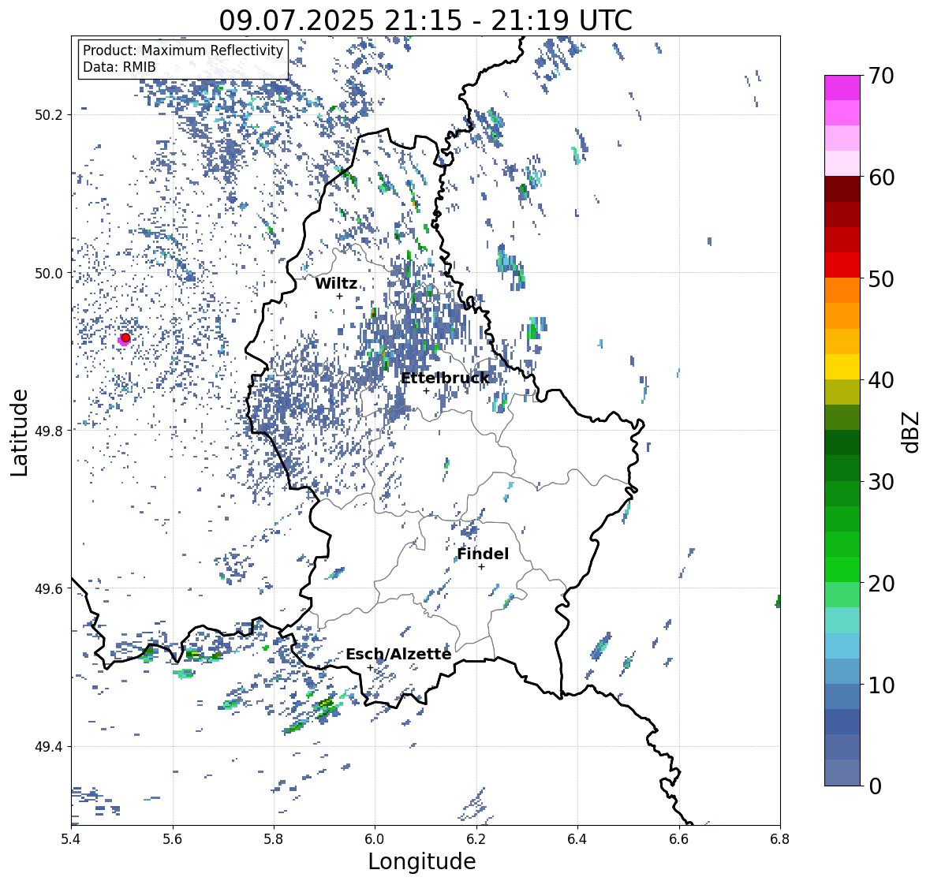This screenshot has width=930, height=881.
Task: Pick the blue-grey bottom swatch of the colorbar
Action: pos(842,773)
